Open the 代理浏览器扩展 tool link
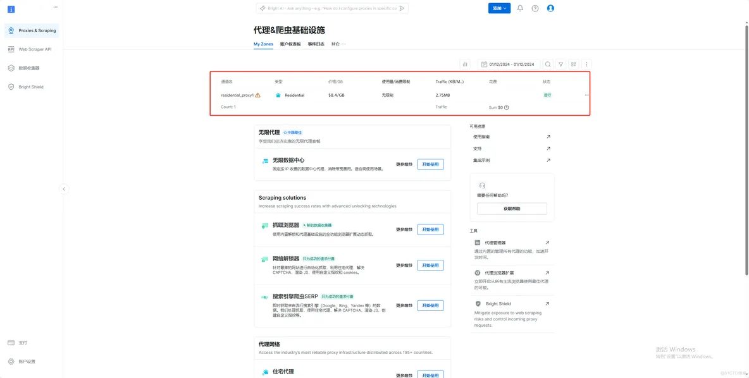This screenshot has height=378, width=749. pos(512,273)
